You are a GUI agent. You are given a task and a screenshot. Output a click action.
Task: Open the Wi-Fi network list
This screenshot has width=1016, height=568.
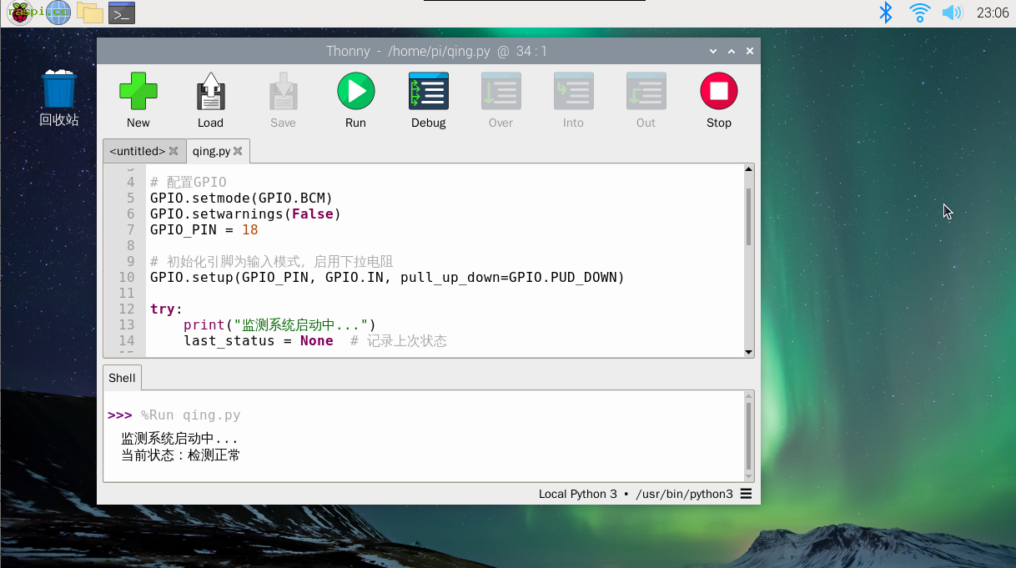(x=919, y=13)
